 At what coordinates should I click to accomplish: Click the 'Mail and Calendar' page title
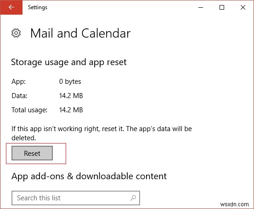coord(80,33)
